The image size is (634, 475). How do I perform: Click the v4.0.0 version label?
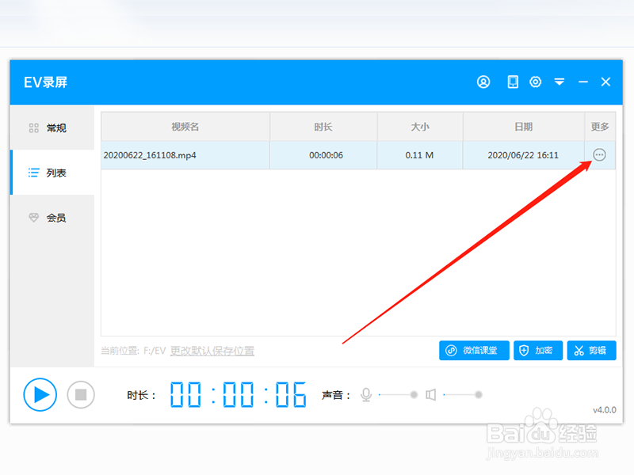[x=605, y=410]
